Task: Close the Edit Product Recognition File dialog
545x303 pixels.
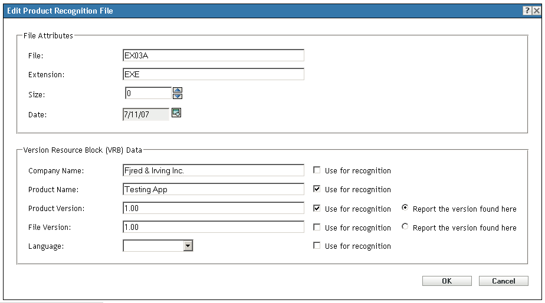Action: (x=536, y=11)
